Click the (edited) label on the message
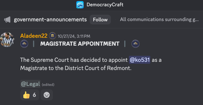 [48, 84]
